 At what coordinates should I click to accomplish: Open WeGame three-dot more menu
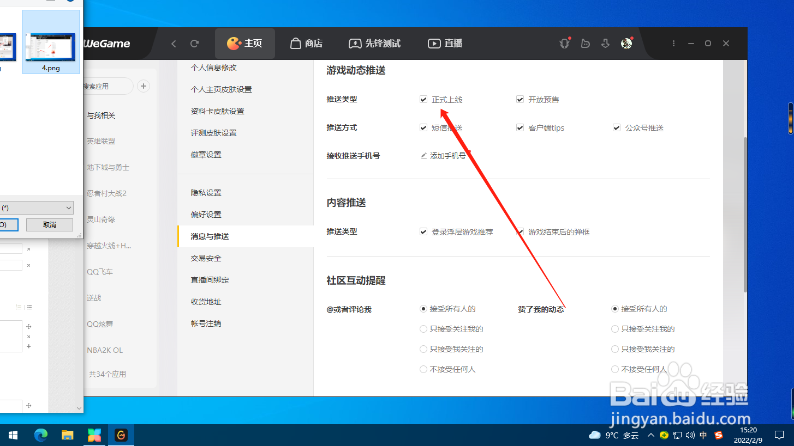point(674,44)
